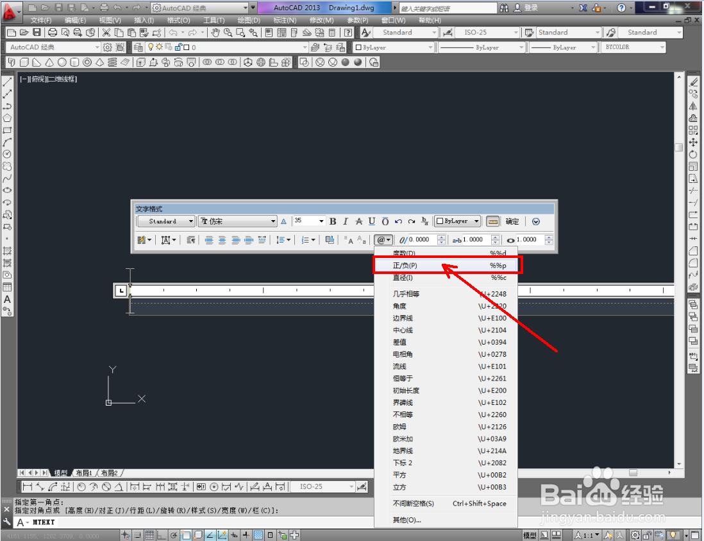Click the center-align paragraph icon
Screen dimensions: 704x541
tap(222, 240)
